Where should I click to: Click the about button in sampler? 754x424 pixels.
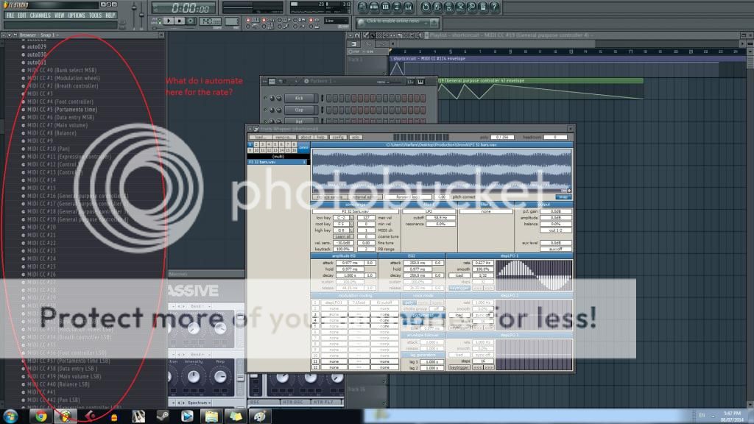tap(305, 138)
